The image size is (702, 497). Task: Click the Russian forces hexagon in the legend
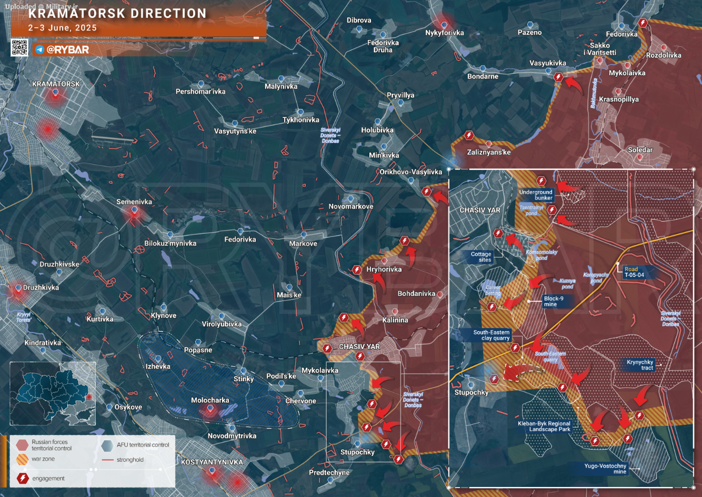(x=22, y=445)
